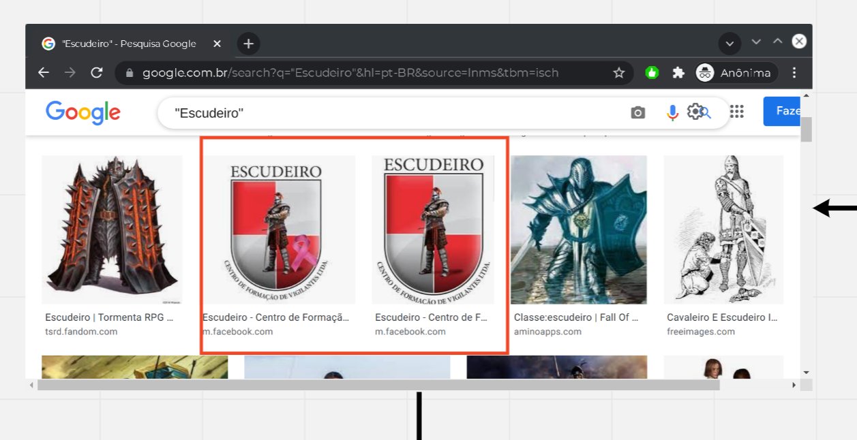Minimize window with down chevron
The height and width of the screenshot is (440, 857).
tap(755, 42)
